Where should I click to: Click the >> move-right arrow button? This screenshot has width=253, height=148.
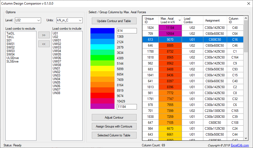pyautogui.click(x=44, y=35)
